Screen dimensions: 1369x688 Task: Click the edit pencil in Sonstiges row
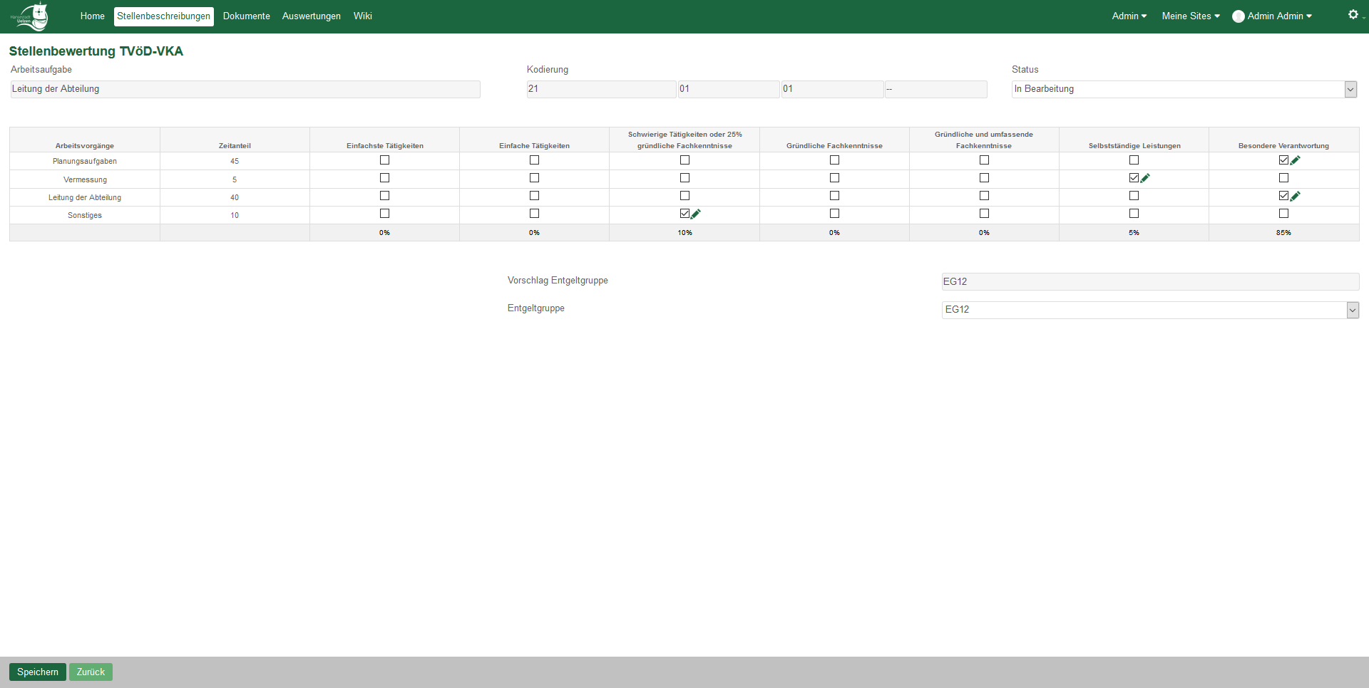[696, 214]
